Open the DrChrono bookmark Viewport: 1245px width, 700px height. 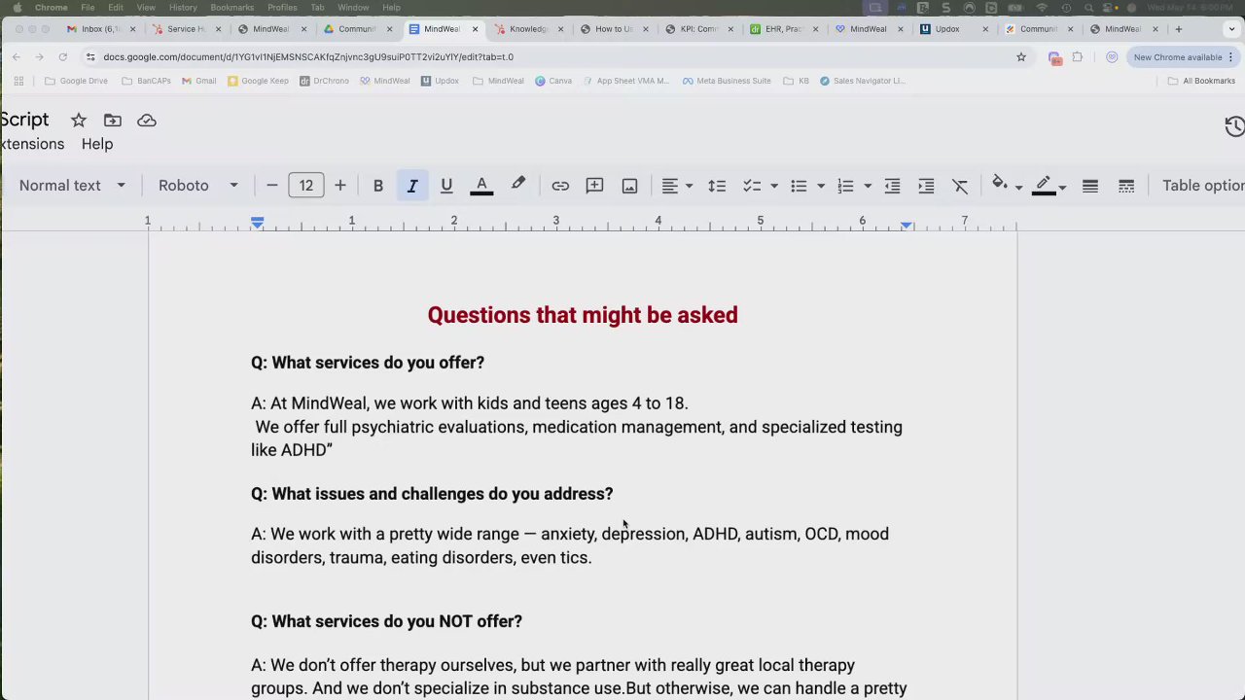click(x=324, y=81)
